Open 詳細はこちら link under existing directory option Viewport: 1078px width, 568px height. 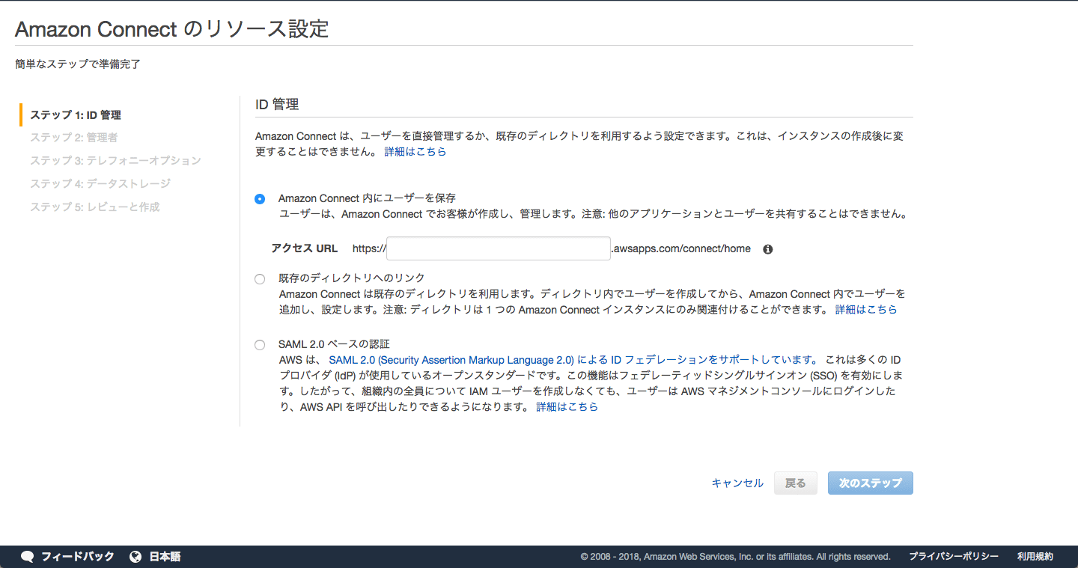click(x=866, y=310)
